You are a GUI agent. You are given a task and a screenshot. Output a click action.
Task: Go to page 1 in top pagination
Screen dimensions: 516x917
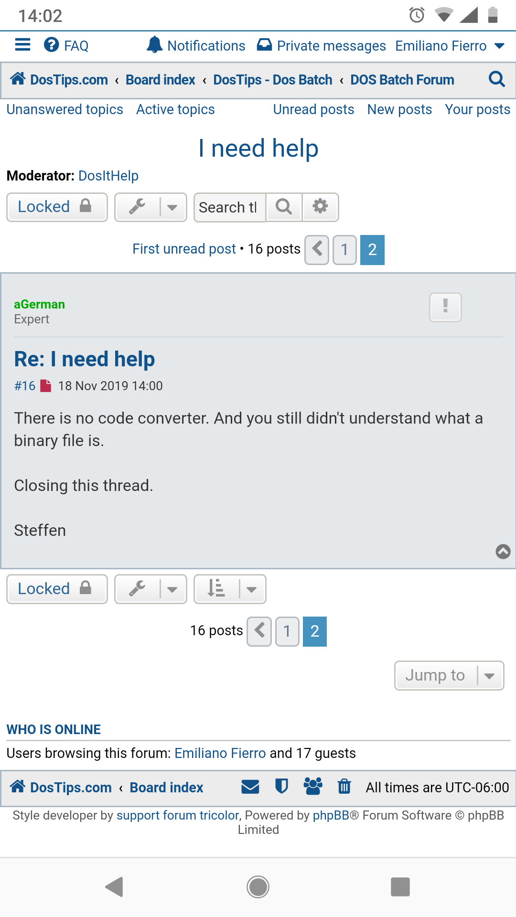pyautogui.click(x=344, y=250)
